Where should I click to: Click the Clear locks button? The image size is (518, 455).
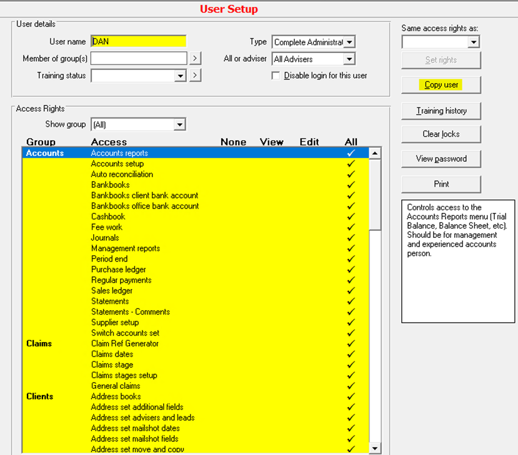441,134
